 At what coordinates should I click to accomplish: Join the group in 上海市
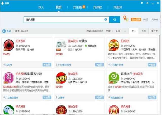coord(99,97)
